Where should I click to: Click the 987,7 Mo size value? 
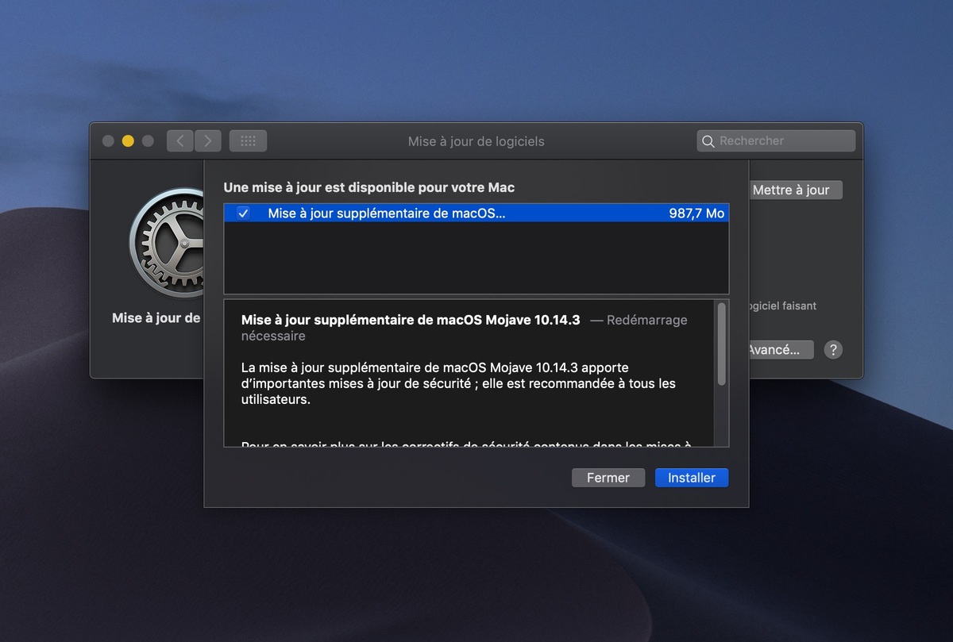click(696, 213)
